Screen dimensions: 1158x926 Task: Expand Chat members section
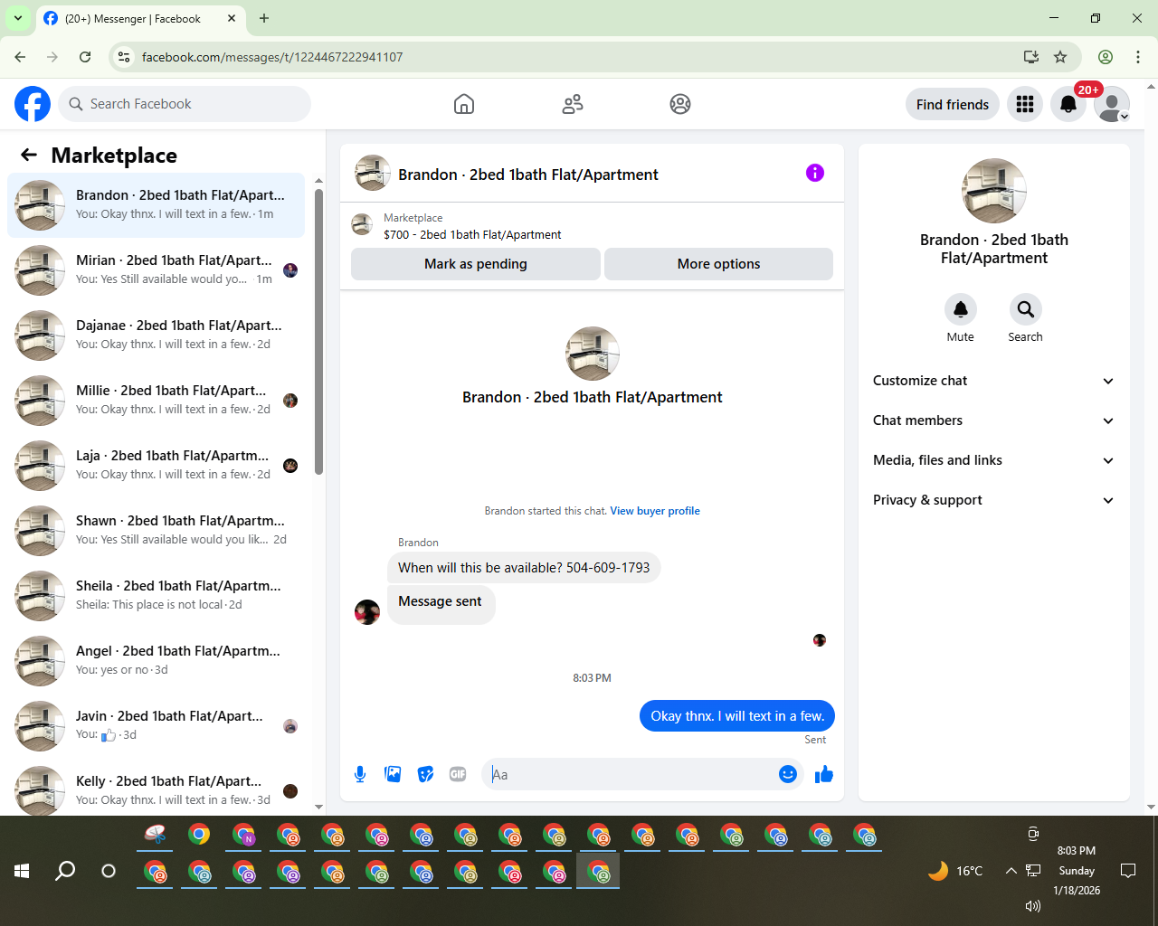click(x=994, y=420)
